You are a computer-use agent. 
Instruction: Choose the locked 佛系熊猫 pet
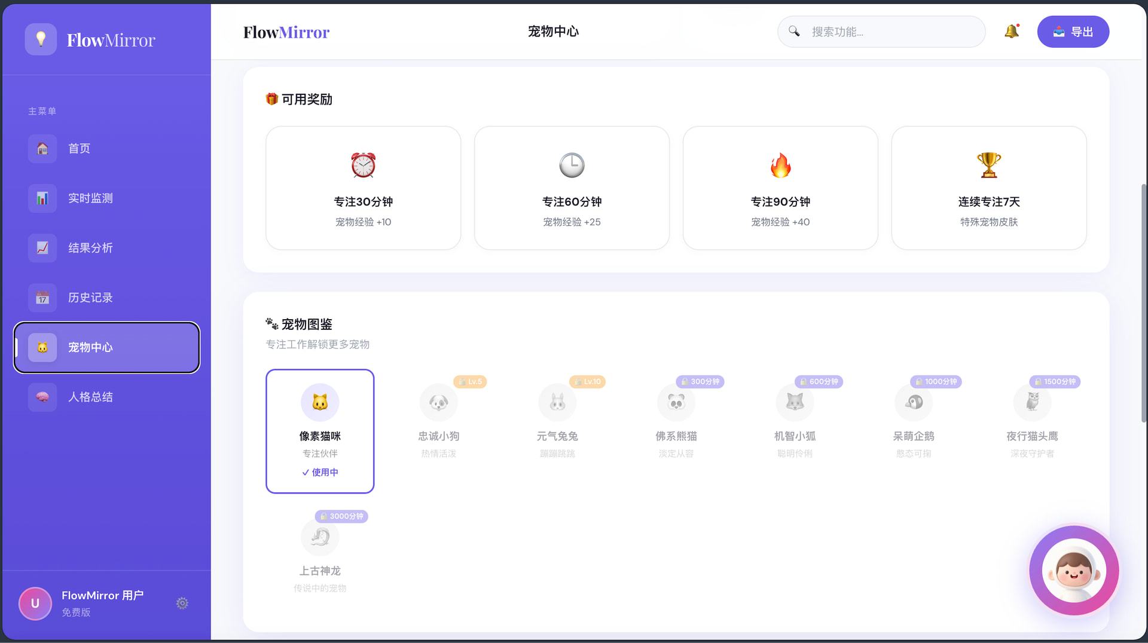point(676,418)
